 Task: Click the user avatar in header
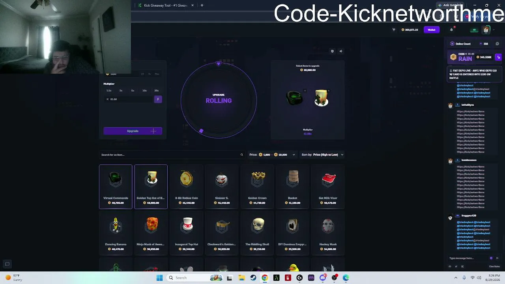pos(486,30)
